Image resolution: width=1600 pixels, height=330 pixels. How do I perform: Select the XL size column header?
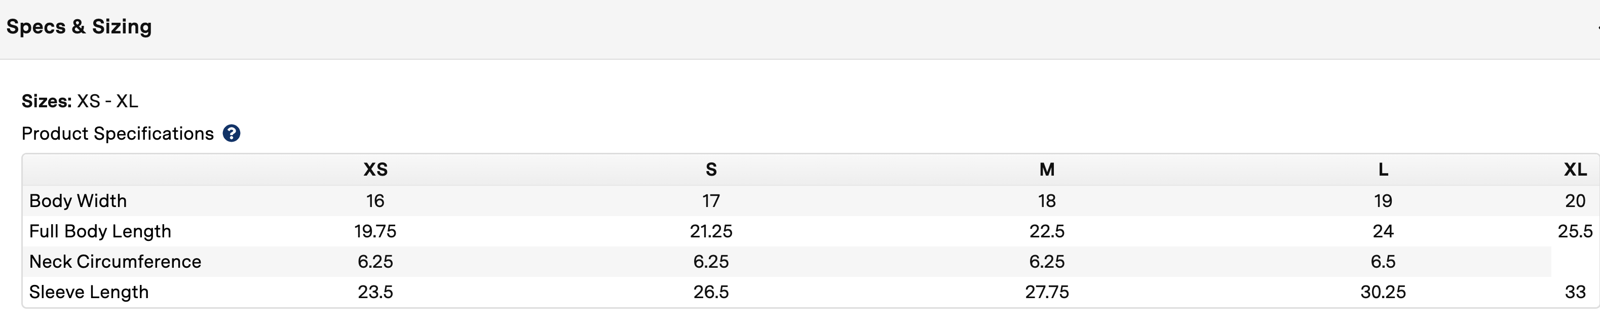1575,170
